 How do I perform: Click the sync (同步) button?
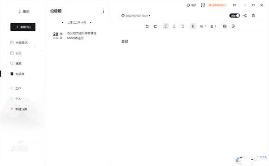[191, 5]
